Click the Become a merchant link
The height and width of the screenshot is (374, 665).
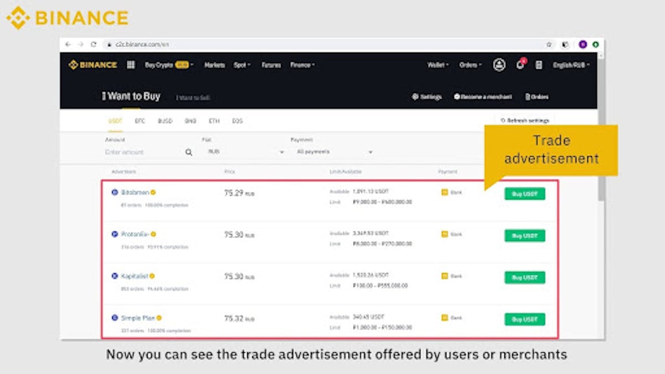483,96
